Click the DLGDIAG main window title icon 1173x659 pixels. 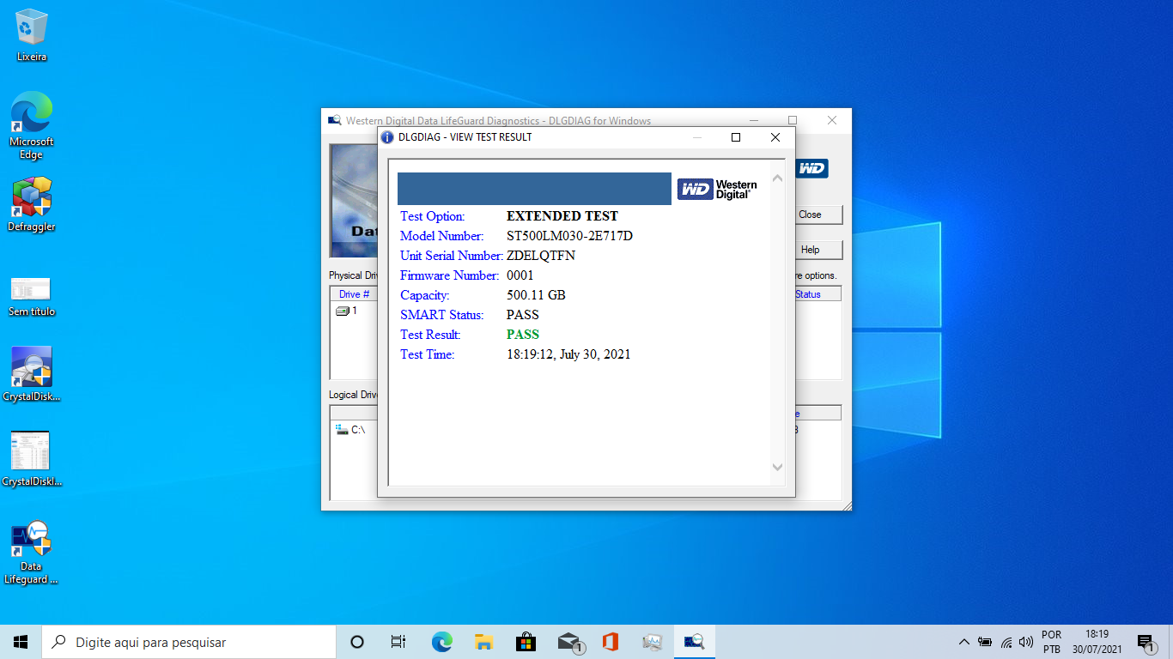[x=335, y=121]
